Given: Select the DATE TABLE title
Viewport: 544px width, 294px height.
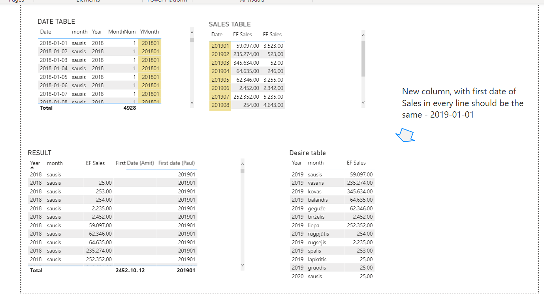Looking at the screenshot, I should 56,21.
